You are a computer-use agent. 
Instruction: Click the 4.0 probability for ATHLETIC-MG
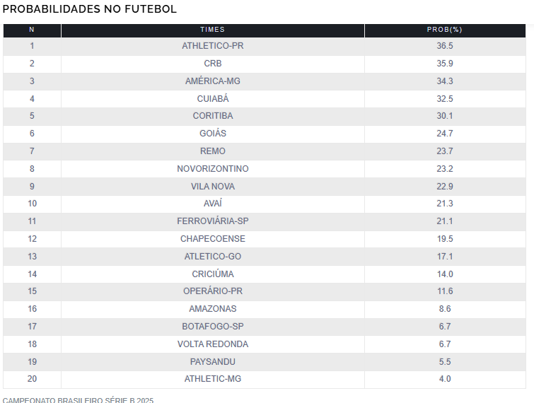(444, 379)
